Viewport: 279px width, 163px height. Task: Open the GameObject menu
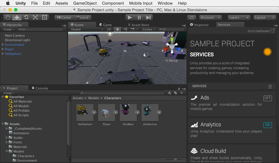84,3
